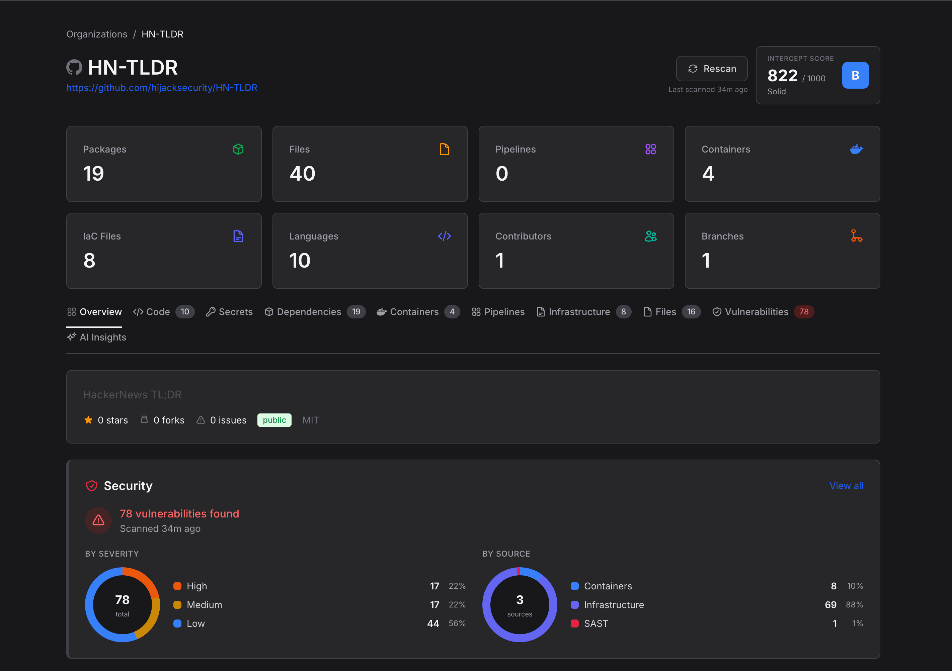Click the Contributors people icon
The height and width of the screenshot is (671, 952).
[650, 236]
